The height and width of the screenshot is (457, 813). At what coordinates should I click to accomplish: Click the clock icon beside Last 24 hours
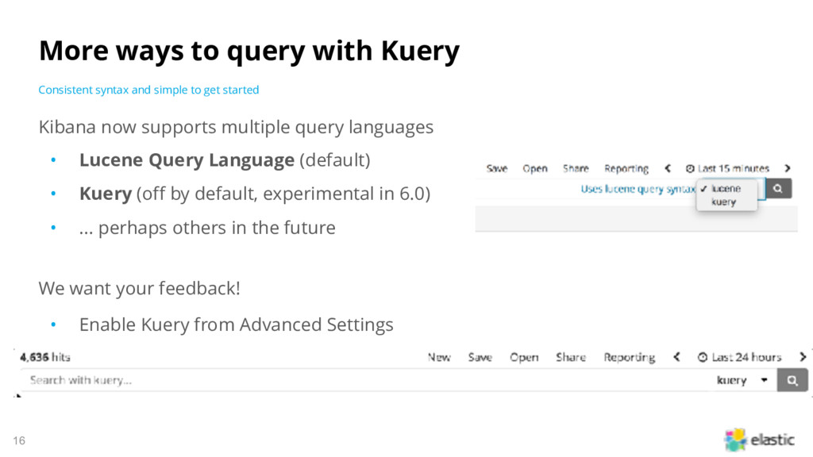click(703, 357)
